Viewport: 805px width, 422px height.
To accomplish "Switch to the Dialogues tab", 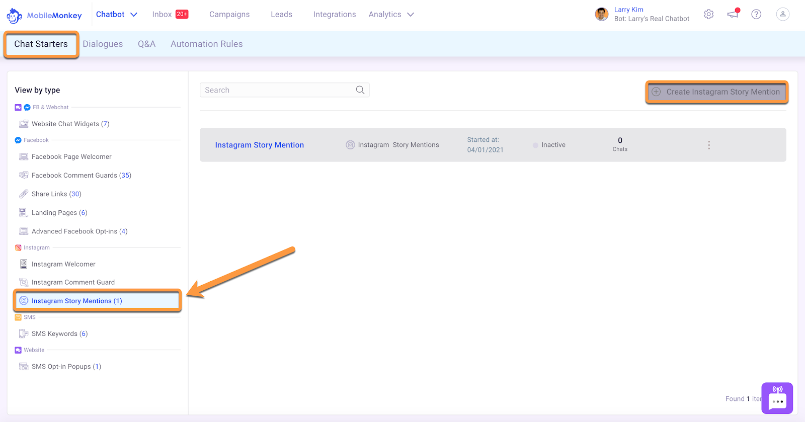I will click(103, 44).
